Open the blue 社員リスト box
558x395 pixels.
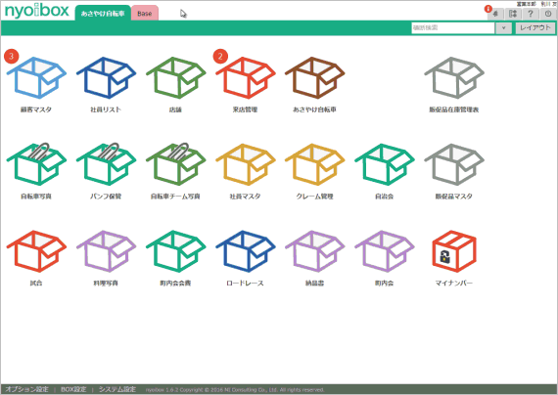tap(106, 77)
